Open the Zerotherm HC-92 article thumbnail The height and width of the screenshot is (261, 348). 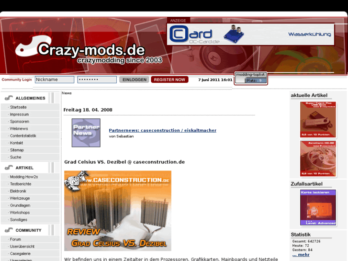click(x=318, y=159)
